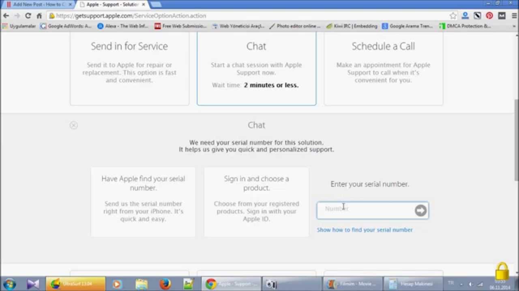Screen dimensions: 519x291
Task: Go back using the browser back arrow
Action: click(6, 16)
